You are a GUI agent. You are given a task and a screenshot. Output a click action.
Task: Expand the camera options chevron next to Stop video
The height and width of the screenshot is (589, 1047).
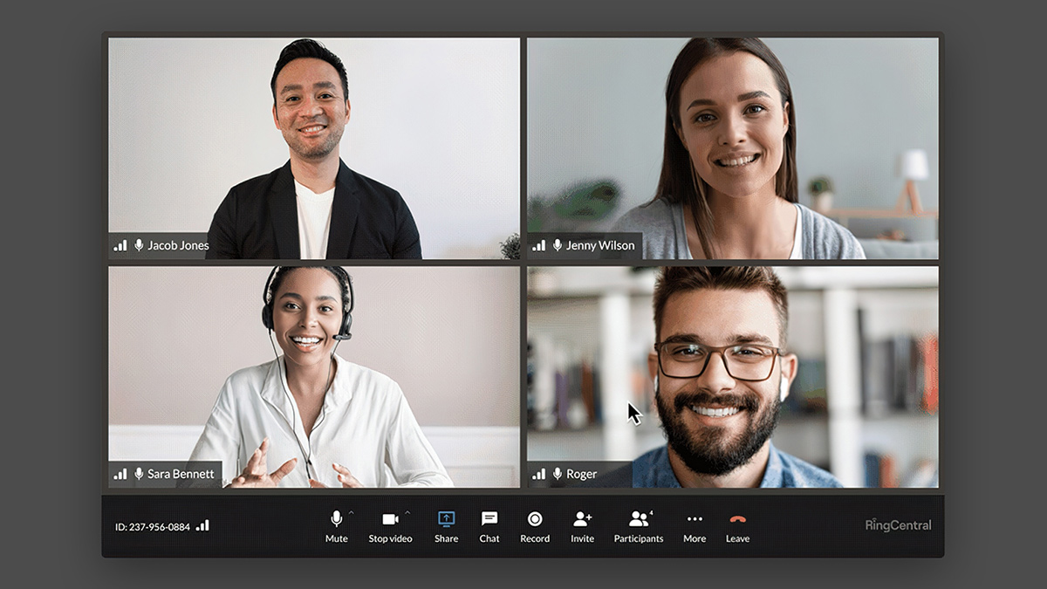[407, 510]
